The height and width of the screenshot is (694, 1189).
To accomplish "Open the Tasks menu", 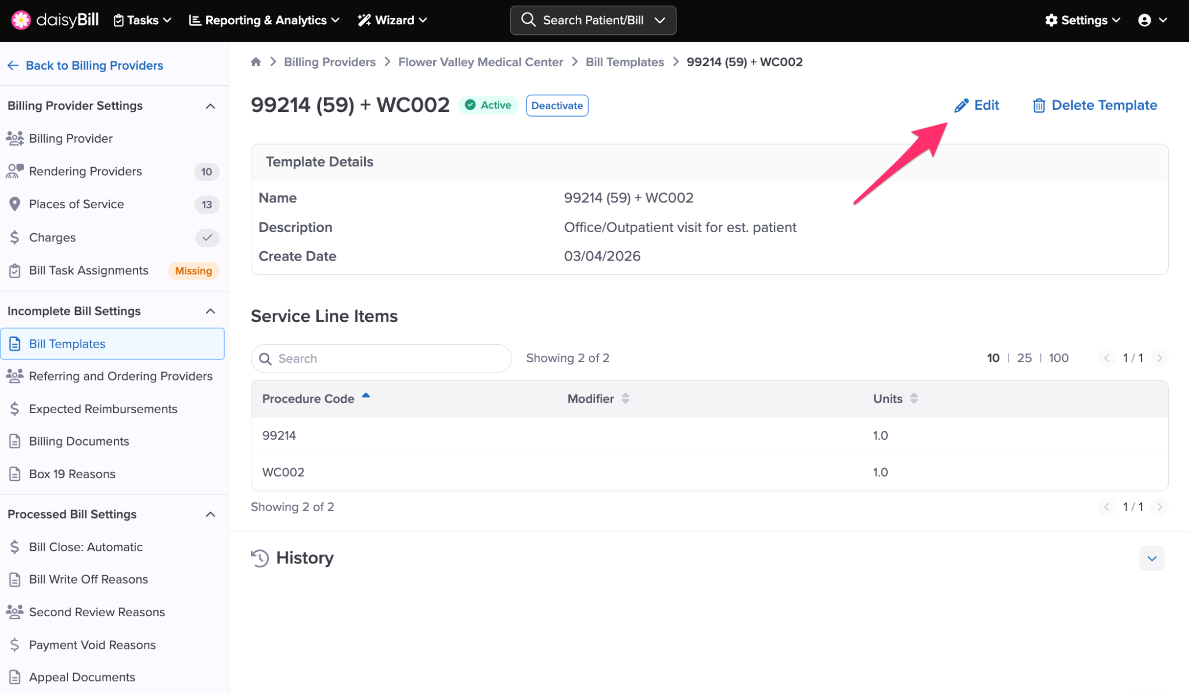I will point(142,20).
